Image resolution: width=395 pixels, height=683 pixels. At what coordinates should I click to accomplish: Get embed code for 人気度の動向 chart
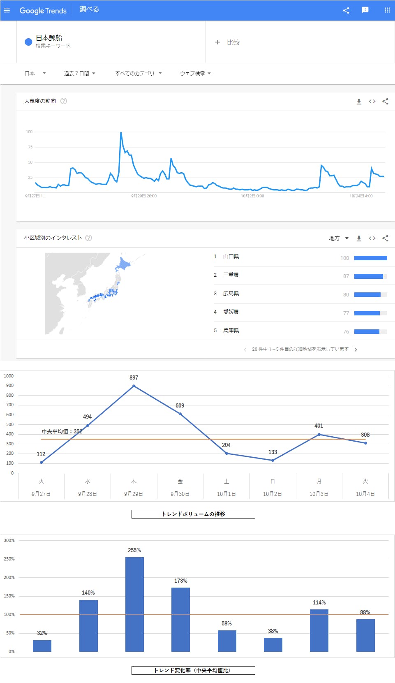pos(372,102)
